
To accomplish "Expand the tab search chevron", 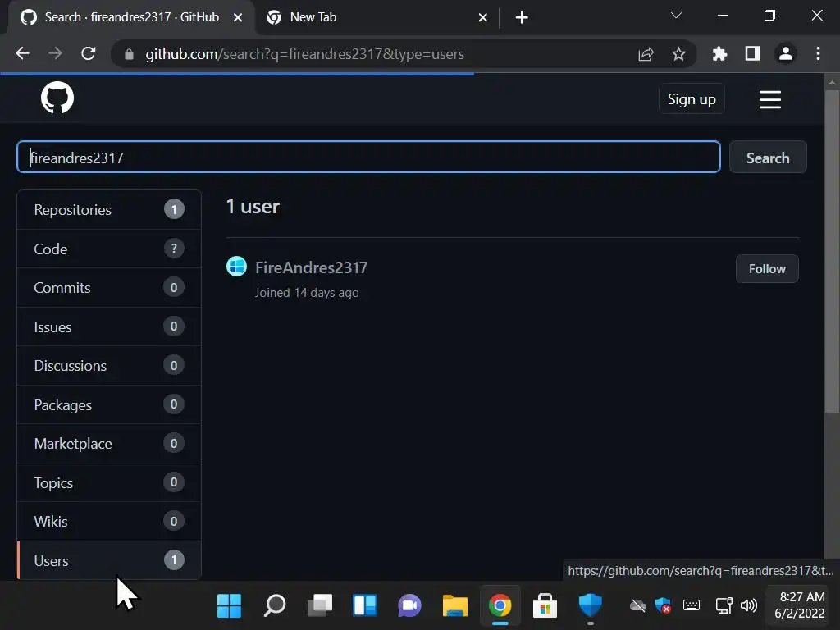I will (676, 16).
